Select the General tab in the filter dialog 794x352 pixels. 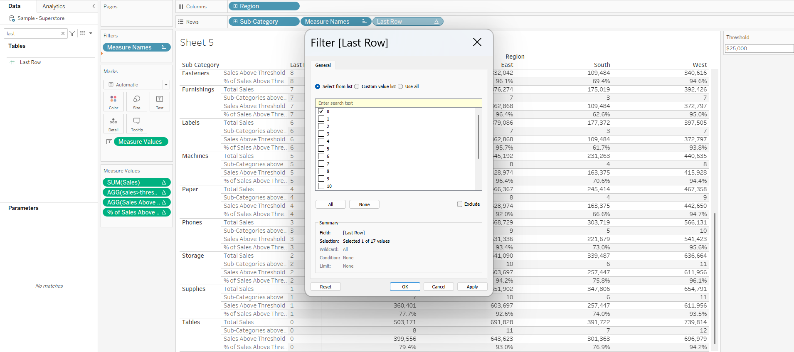click(323, 65)
